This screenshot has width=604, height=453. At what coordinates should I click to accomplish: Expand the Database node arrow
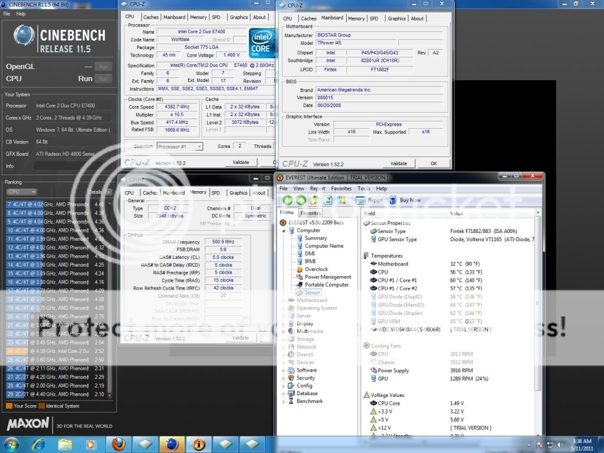click(x=284, y=393)
